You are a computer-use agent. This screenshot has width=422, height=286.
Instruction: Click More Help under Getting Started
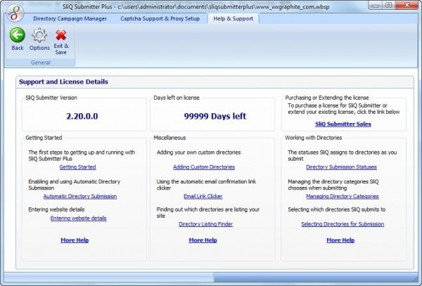(x=75, y=240)
